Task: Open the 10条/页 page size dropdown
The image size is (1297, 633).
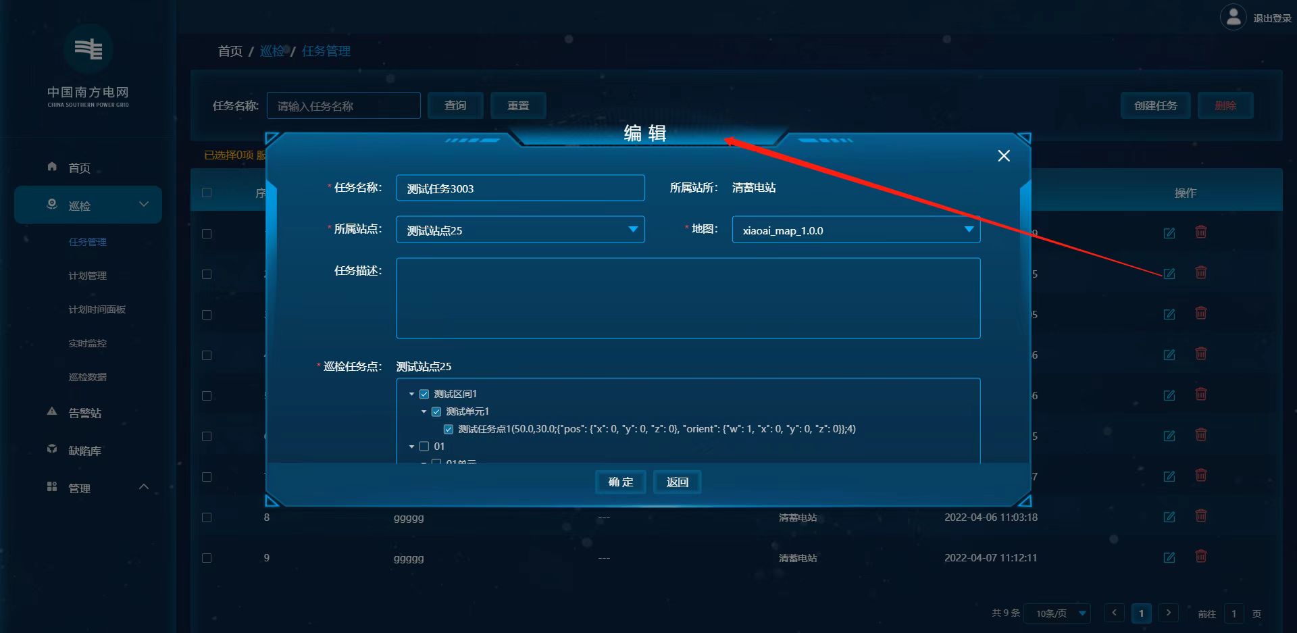Action: (x=1057, y=613)
